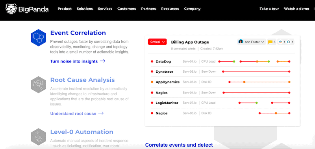
Task: Open the Ann Foster assignee dropdown
Action: tap(252, 42)
